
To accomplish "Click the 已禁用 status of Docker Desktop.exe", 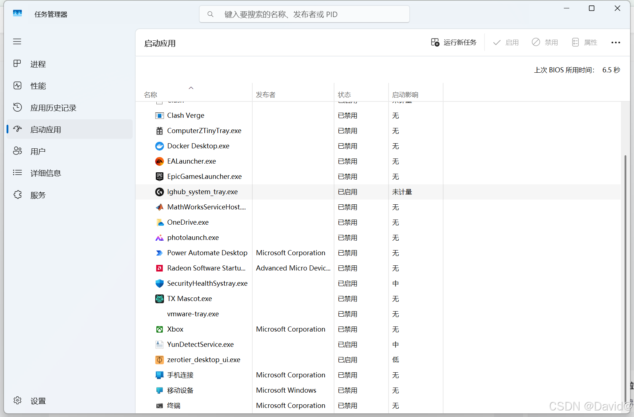I will pyautogui.click(x=348, y=146).
